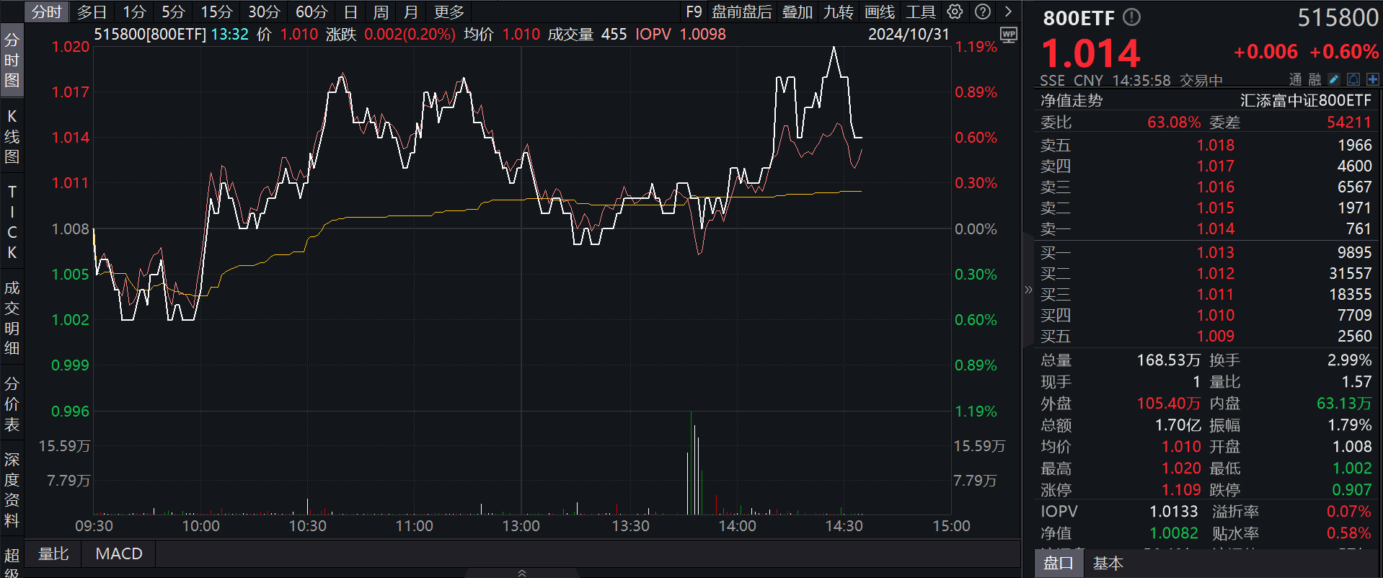Open the pencil note icon
The width and height of the screenshot is (1383, 578).
pyautogui.click(x=1334, y=79)
